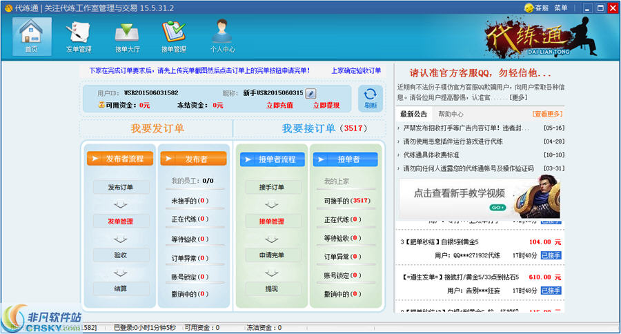The image size is (621, 334).
Task: Select 可接手的(3517) under 接单者
Action: [347, 201]
